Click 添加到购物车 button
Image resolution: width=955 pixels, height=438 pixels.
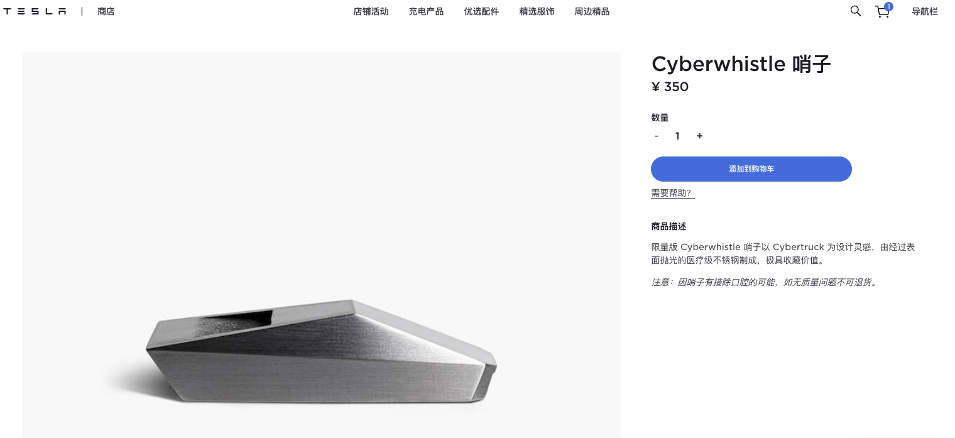pyautogui.click(x=751, y=169)
